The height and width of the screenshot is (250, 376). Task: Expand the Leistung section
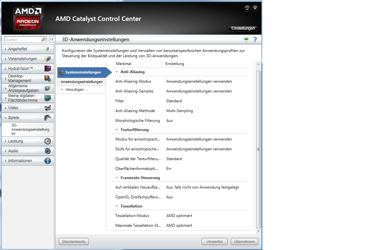(6, 141)
